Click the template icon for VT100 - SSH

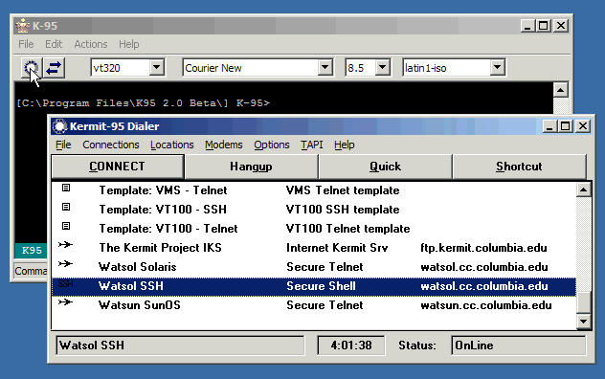tap(66, 208)
